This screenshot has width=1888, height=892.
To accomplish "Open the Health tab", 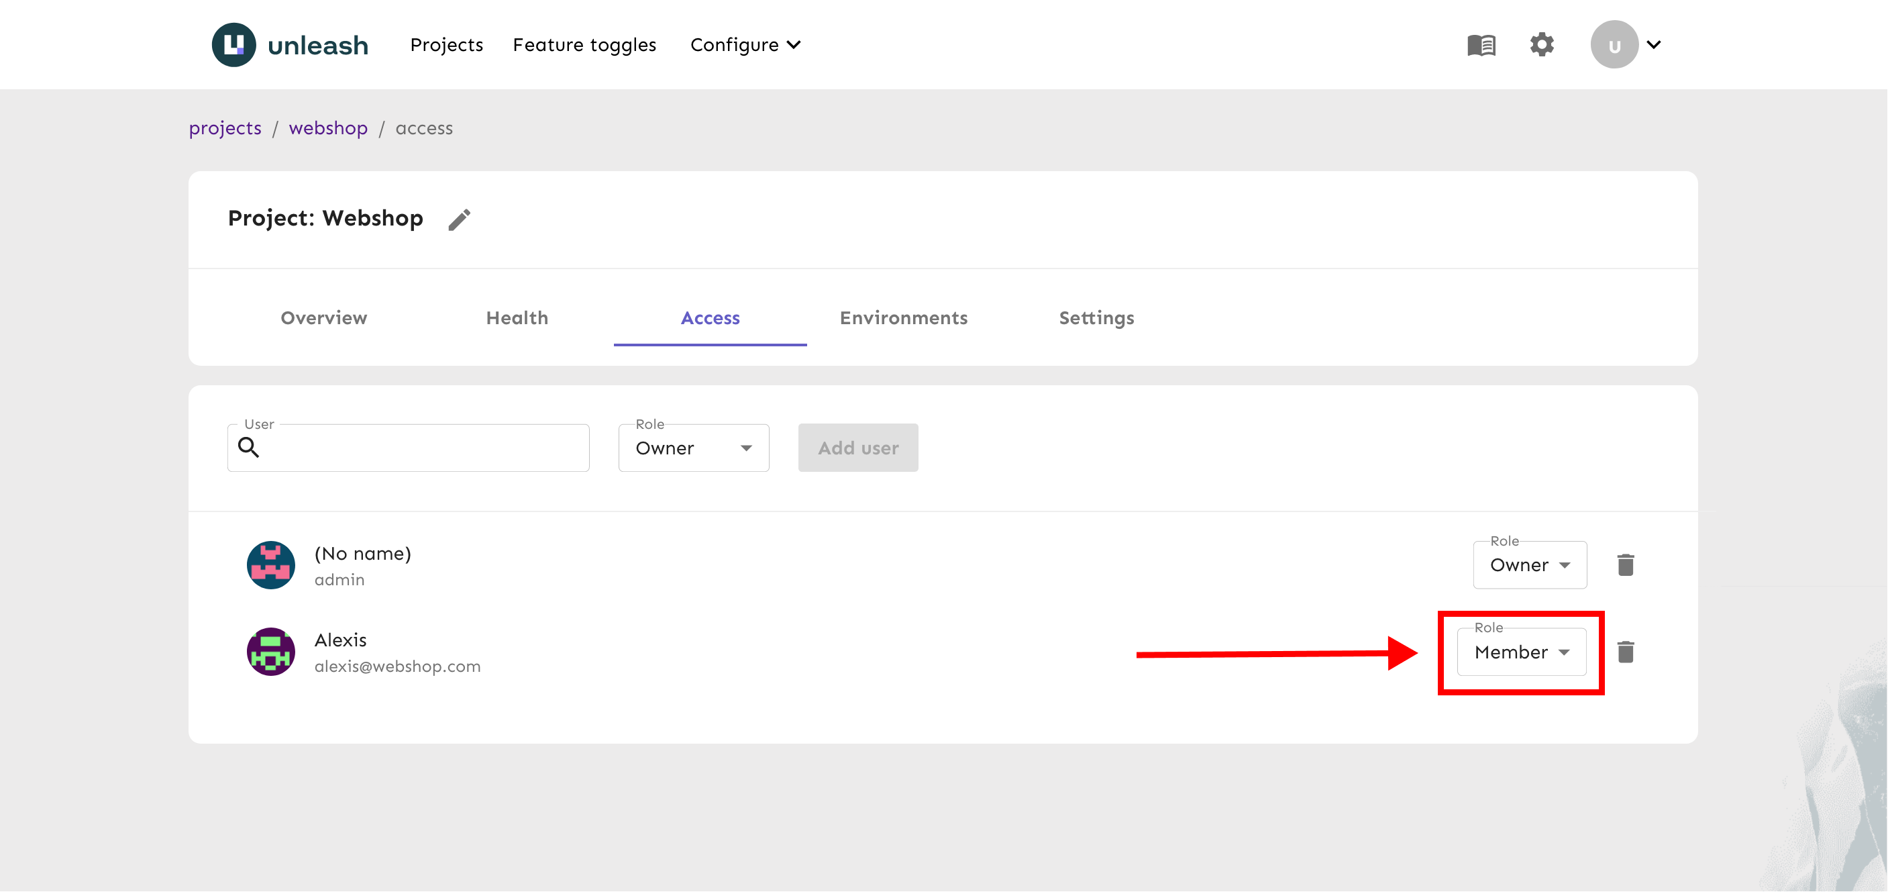I will point(517,317).
